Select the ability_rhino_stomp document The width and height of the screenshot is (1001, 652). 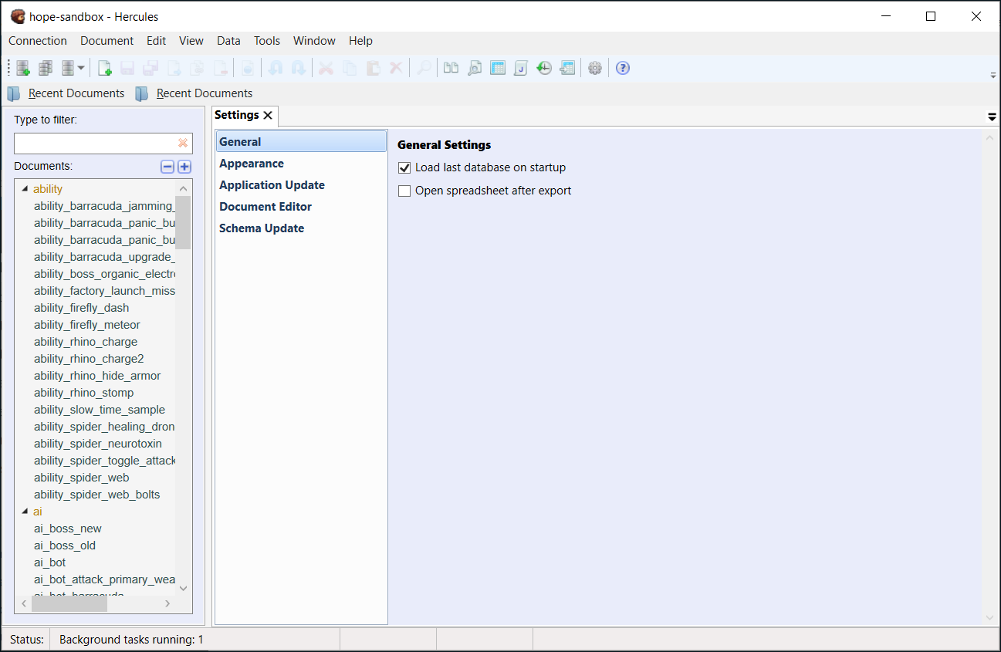[84, 393]
